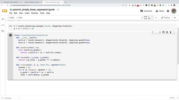Close the Autograd browser tab
Image resolution: width=179 pixels, height=100 pixels.
click(20, 2)
